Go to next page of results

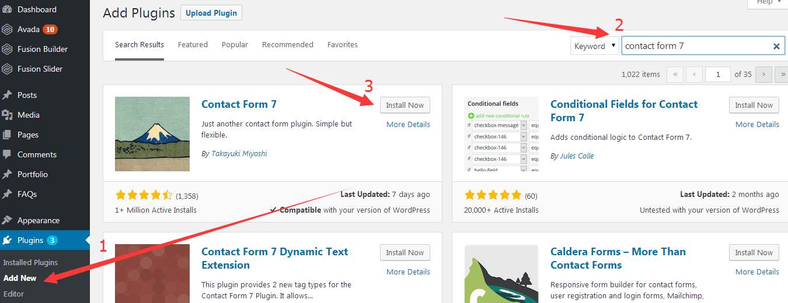click(763, 74)
